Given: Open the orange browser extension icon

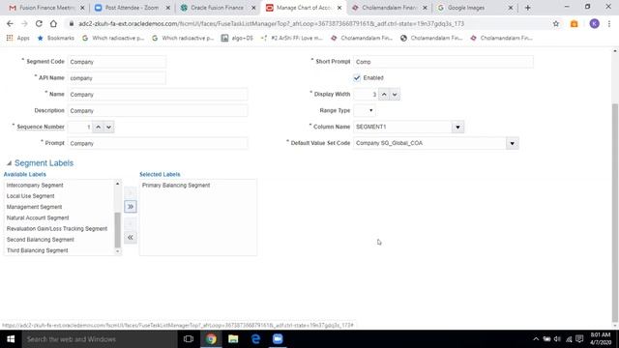Looking at the screenshot, I should click(x=574, y=24).
